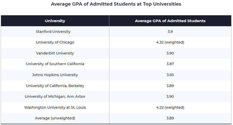The image size is (233, 125).
Task: Click the Vanderbilt University row name
Action: 55,53
